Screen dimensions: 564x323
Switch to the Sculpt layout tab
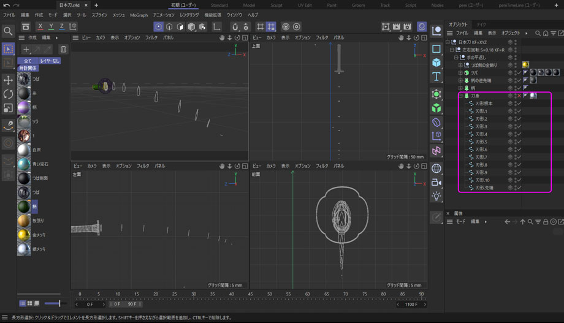click(276, 5)
